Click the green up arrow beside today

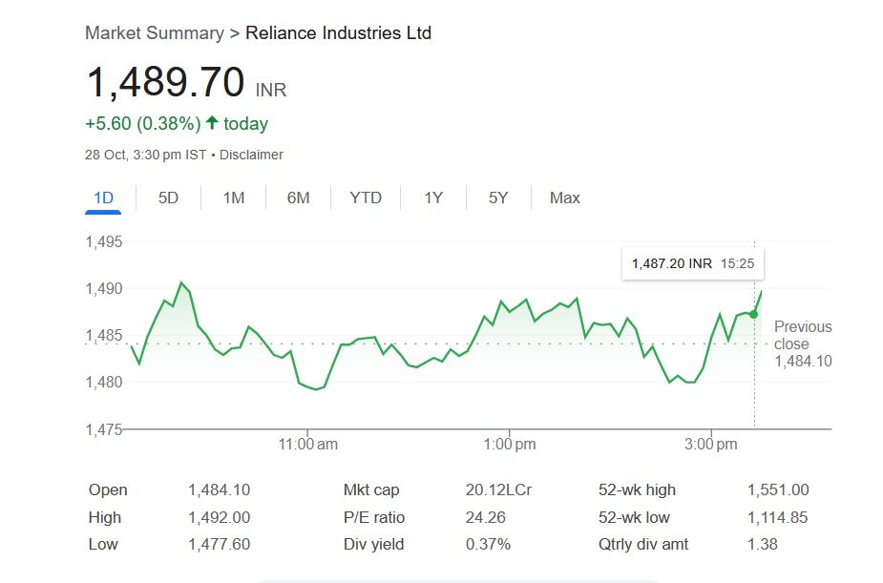[212, 123]
